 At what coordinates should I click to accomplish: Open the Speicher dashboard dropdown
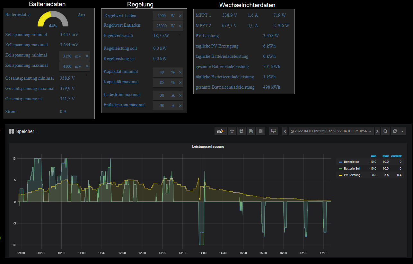[x=27, y=131]
